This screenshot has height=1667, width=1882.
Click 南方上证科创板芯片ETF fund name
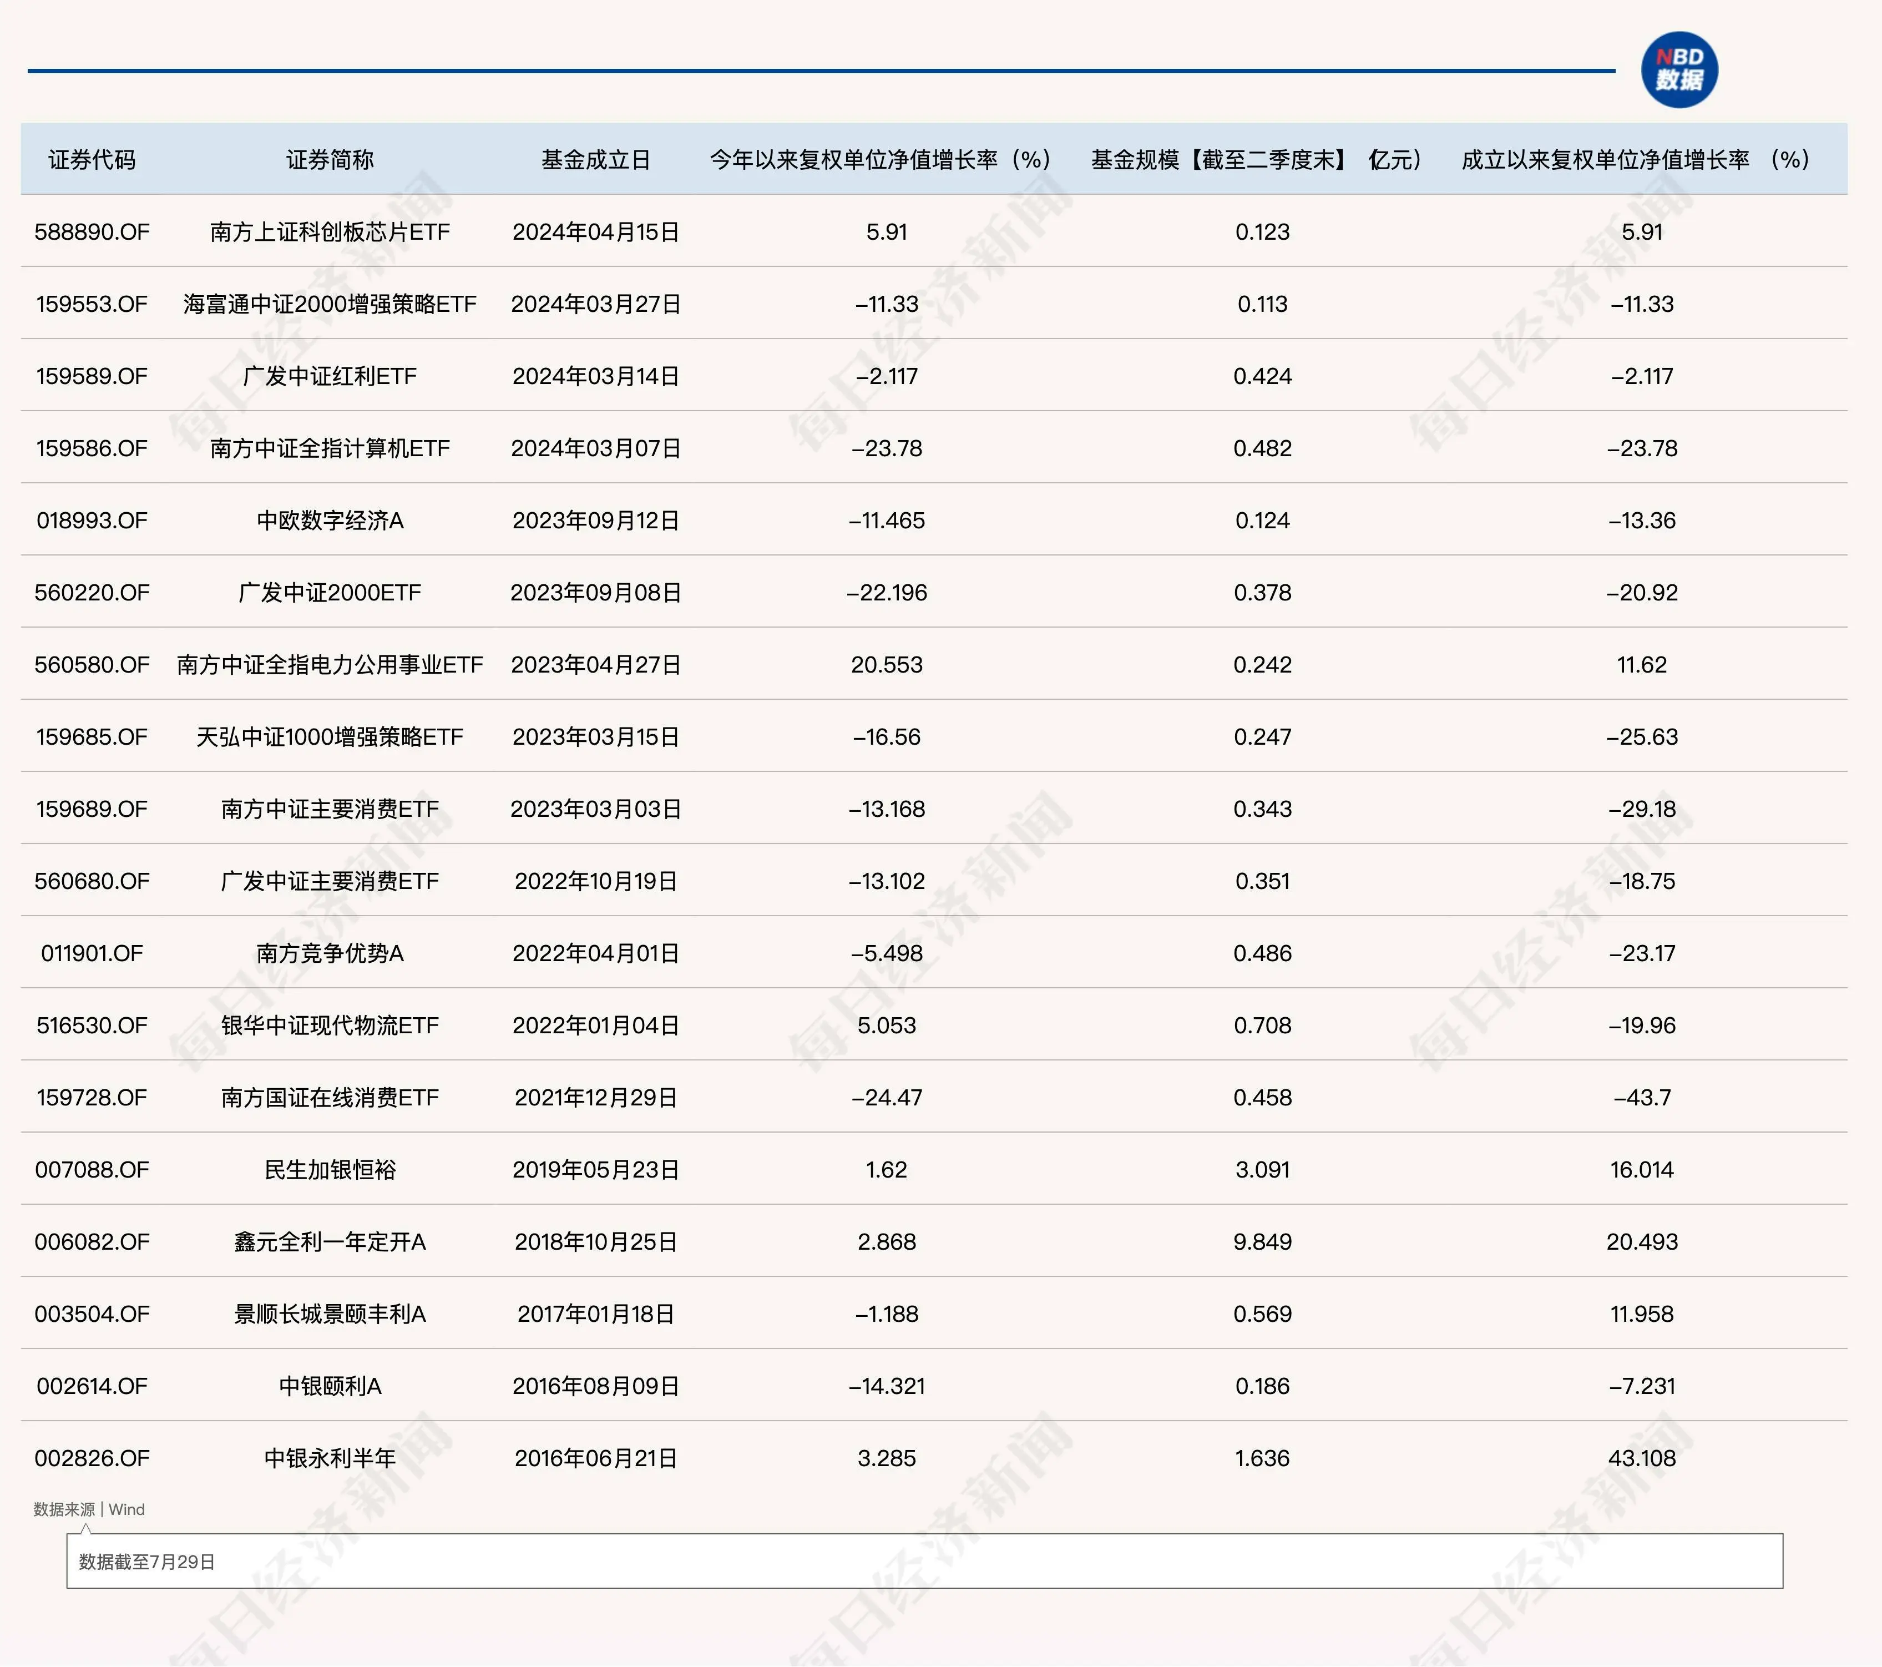pos(330,232)
